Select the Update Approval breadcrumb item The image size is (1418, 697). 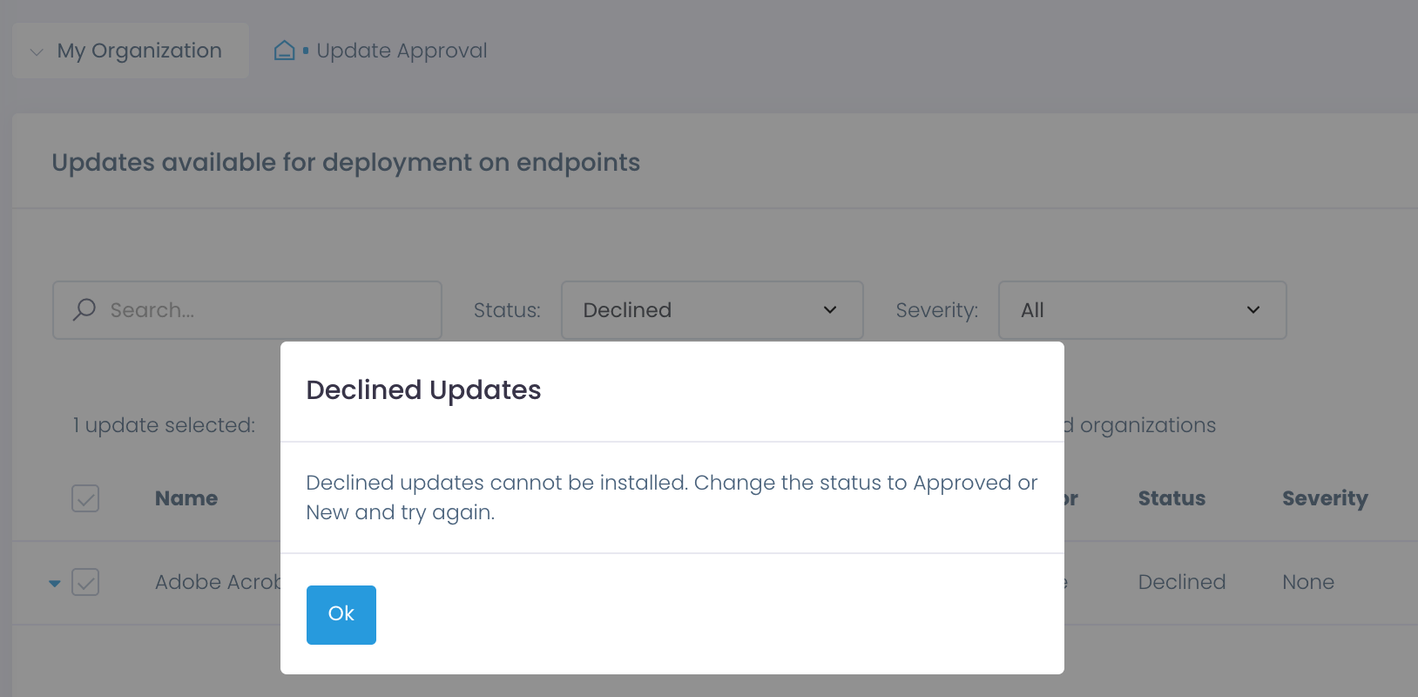(401, 50)
